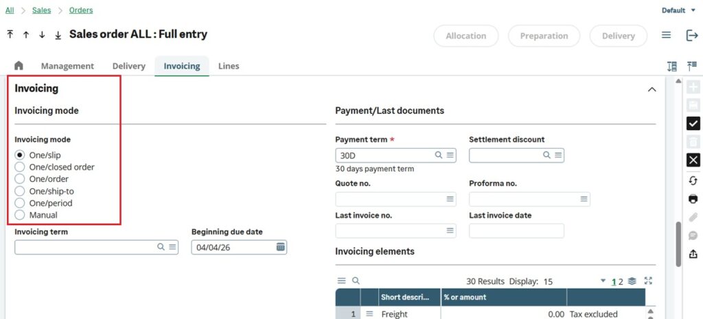
Task: Click the search icon in Payment term field
Action: [x=438, y=156]
